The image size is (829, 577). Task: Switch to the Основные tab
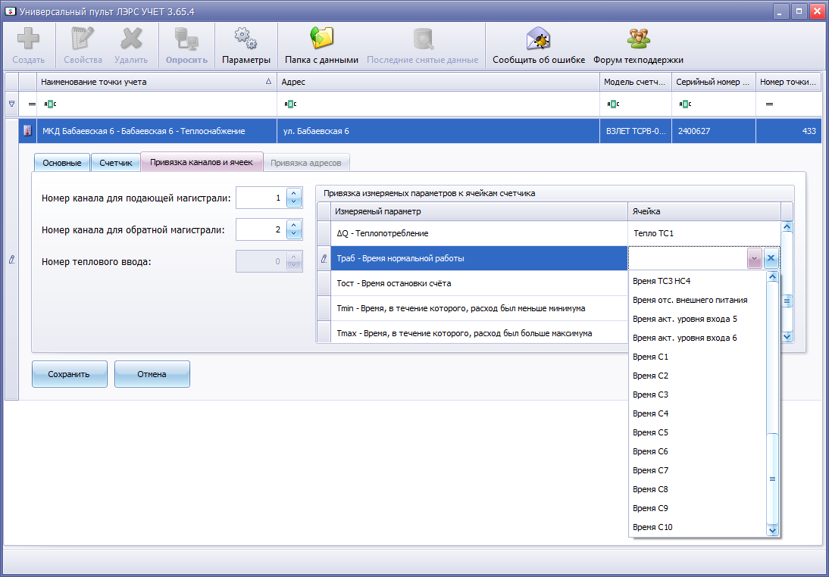(62, 163)
